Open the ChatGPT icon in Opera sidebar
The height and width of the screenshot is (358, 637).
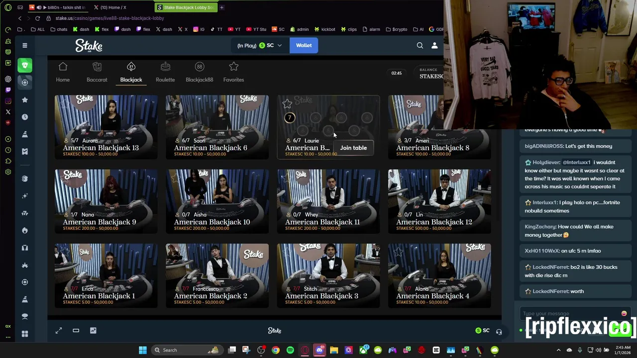8,79
